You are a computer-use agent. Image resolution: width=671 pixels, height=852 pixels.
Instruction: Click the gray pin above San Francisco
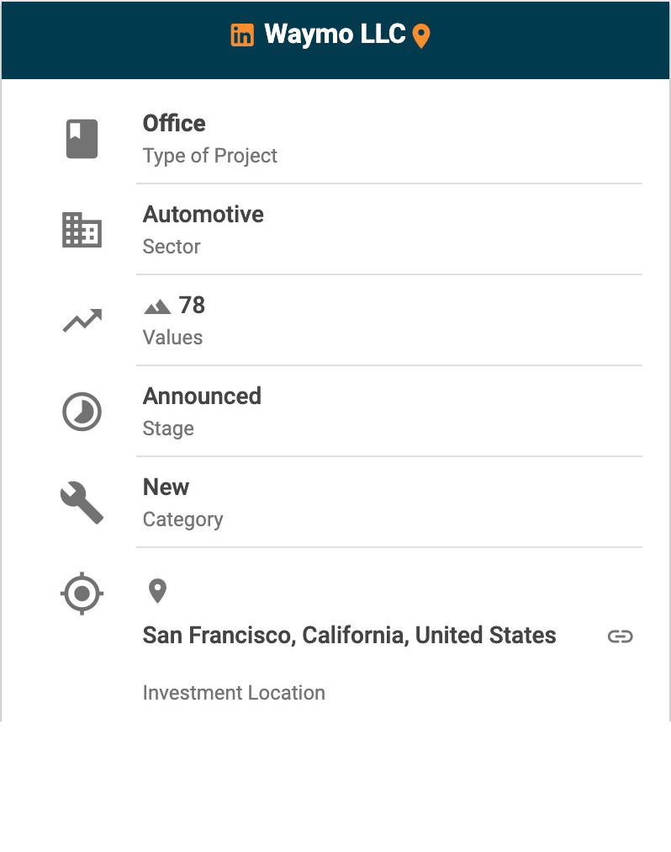[157, 591]
